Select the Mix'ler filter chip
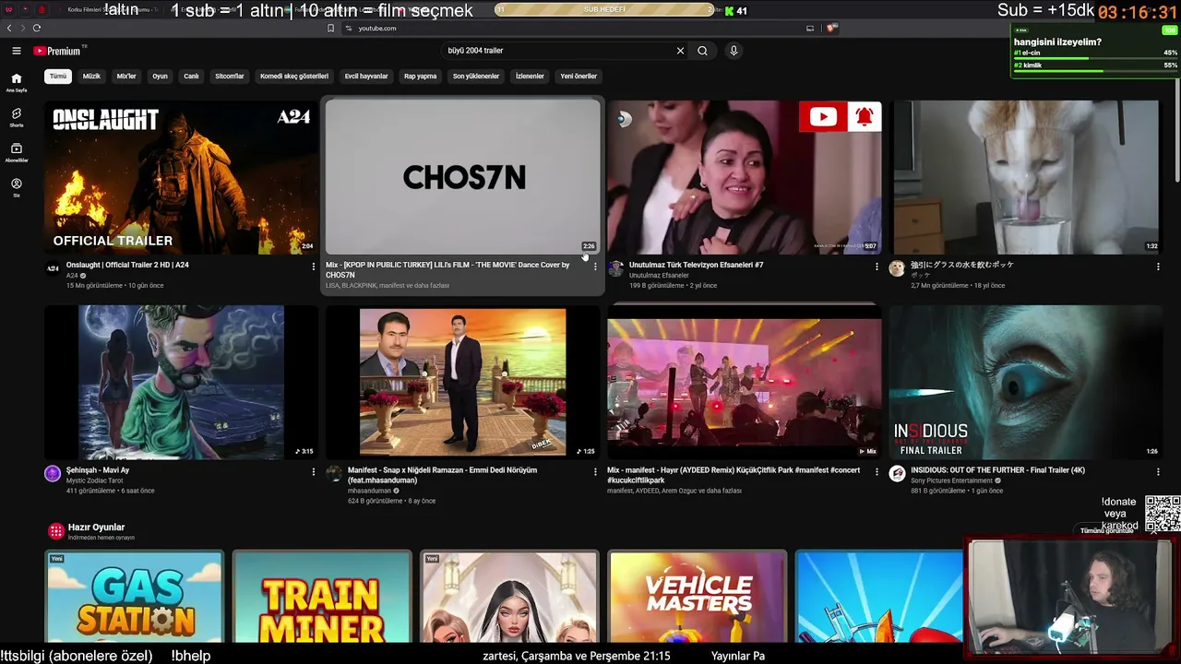 pyautogui.click(x=126, y=77)
